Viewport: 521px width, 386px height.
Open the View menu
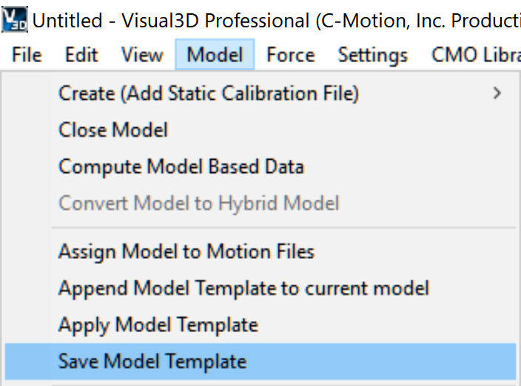142,55
